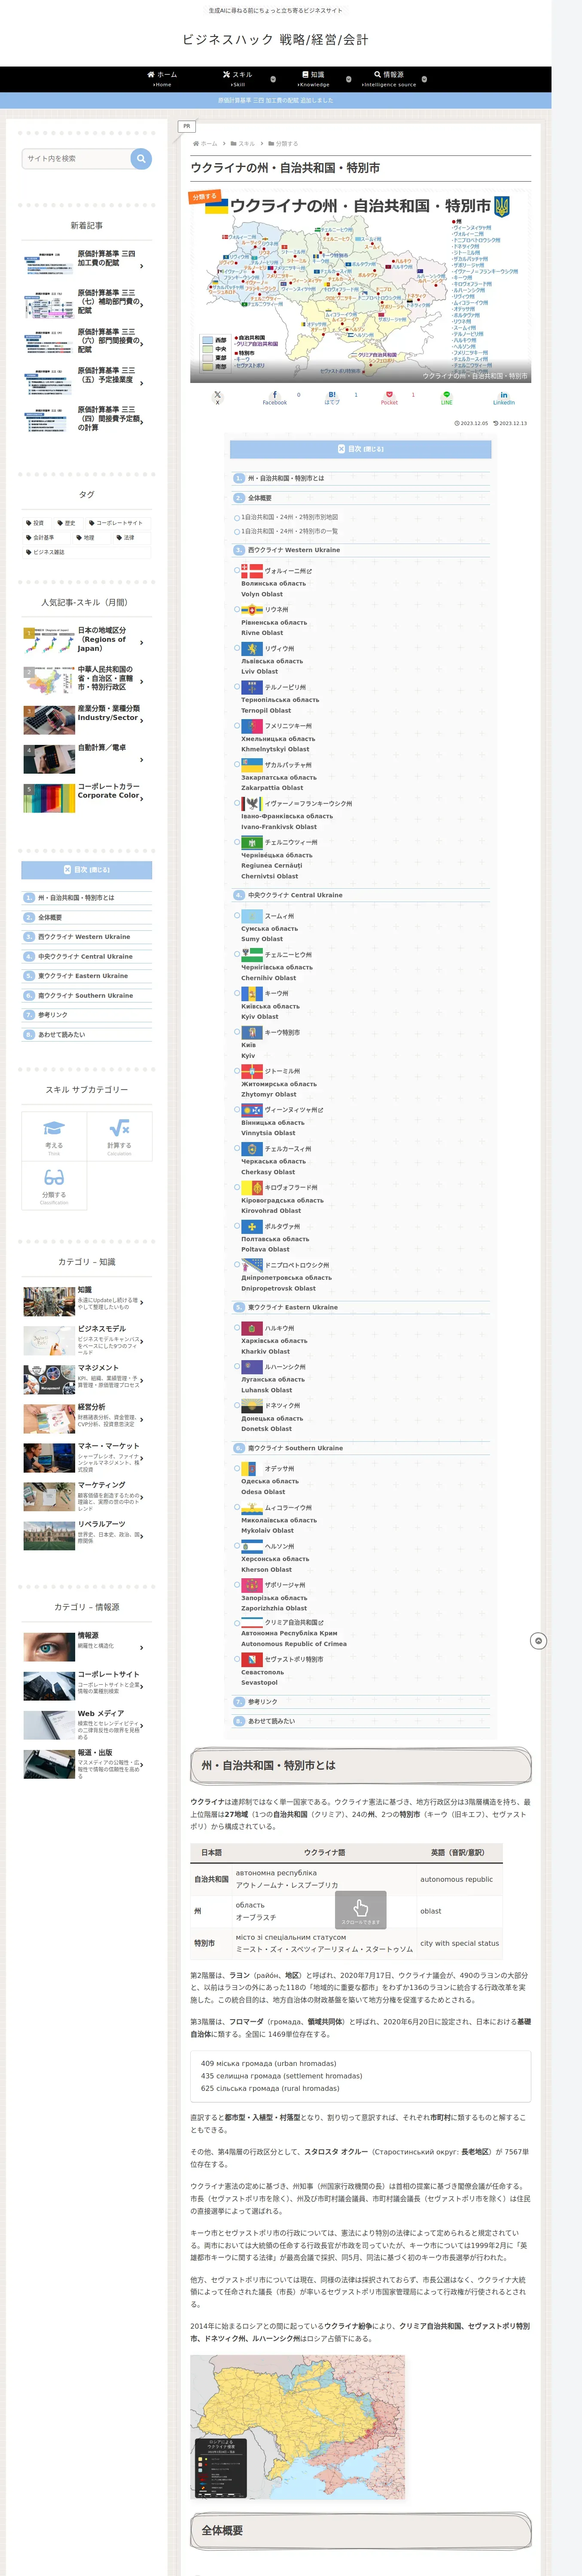
Task: Click the 投資 tag icon
Action: point(29,523)
